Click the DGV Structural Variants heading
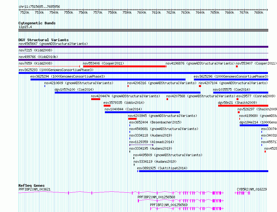The image size is (277, 212). tap(44, 40)
